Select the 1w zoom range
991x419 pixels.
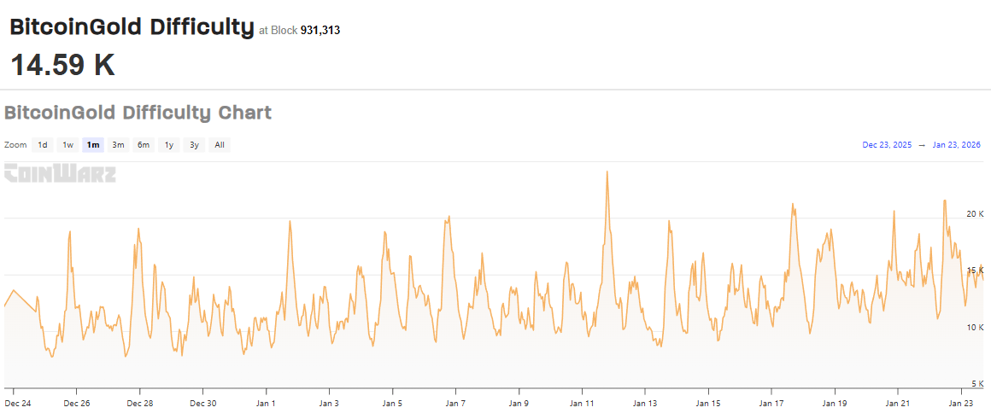[67, 145]
